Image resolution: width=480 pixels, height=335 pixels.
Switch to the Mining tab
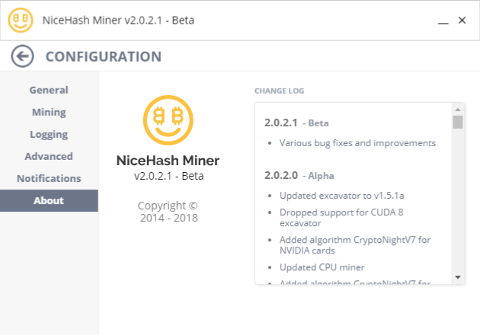(x=49, y=112)
